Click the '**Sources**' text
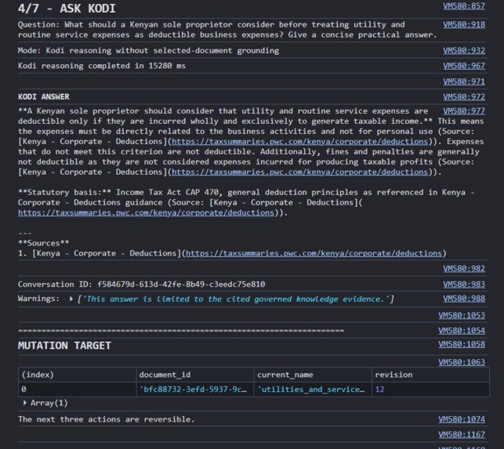 click(43, 243)
